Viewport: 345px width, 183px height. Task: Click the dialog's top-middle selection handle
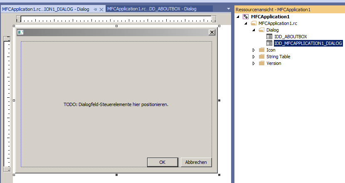click(x=117, y=26)
